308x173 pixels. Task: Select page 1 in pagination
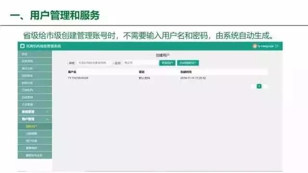[x=259, y=86]
